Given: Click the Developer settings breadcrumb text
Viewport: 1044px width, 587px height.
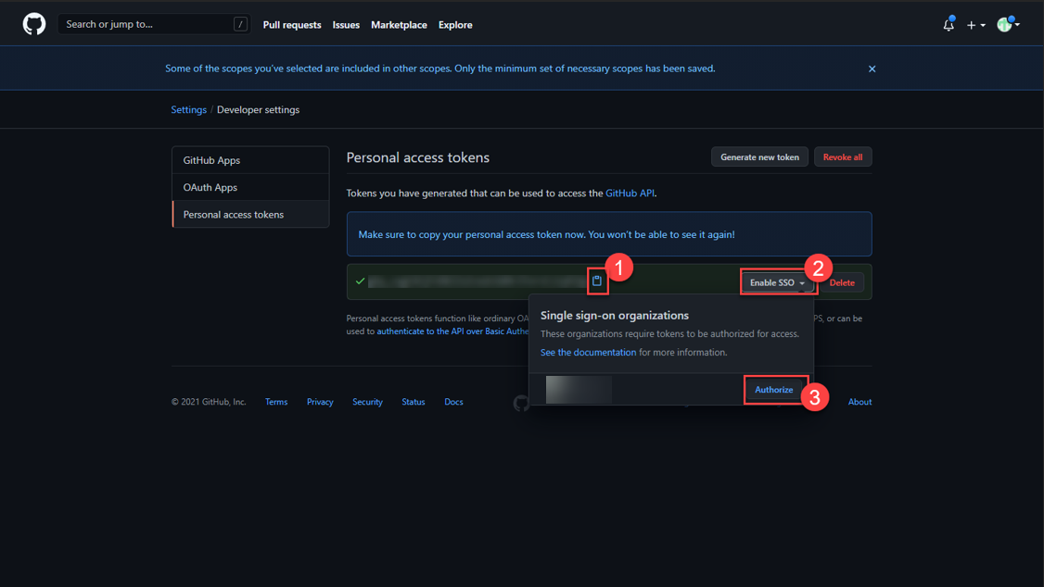Looking at the screenshot, I should pyautogui.click(x=259, y=109).
